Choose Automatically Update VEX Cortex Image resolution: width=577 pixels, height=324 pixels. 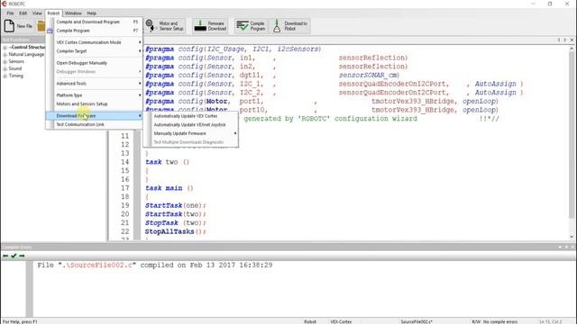[191, 116]
